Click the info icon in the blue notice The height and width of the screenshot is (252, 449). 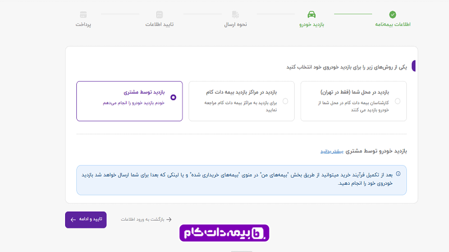[398, 174]
